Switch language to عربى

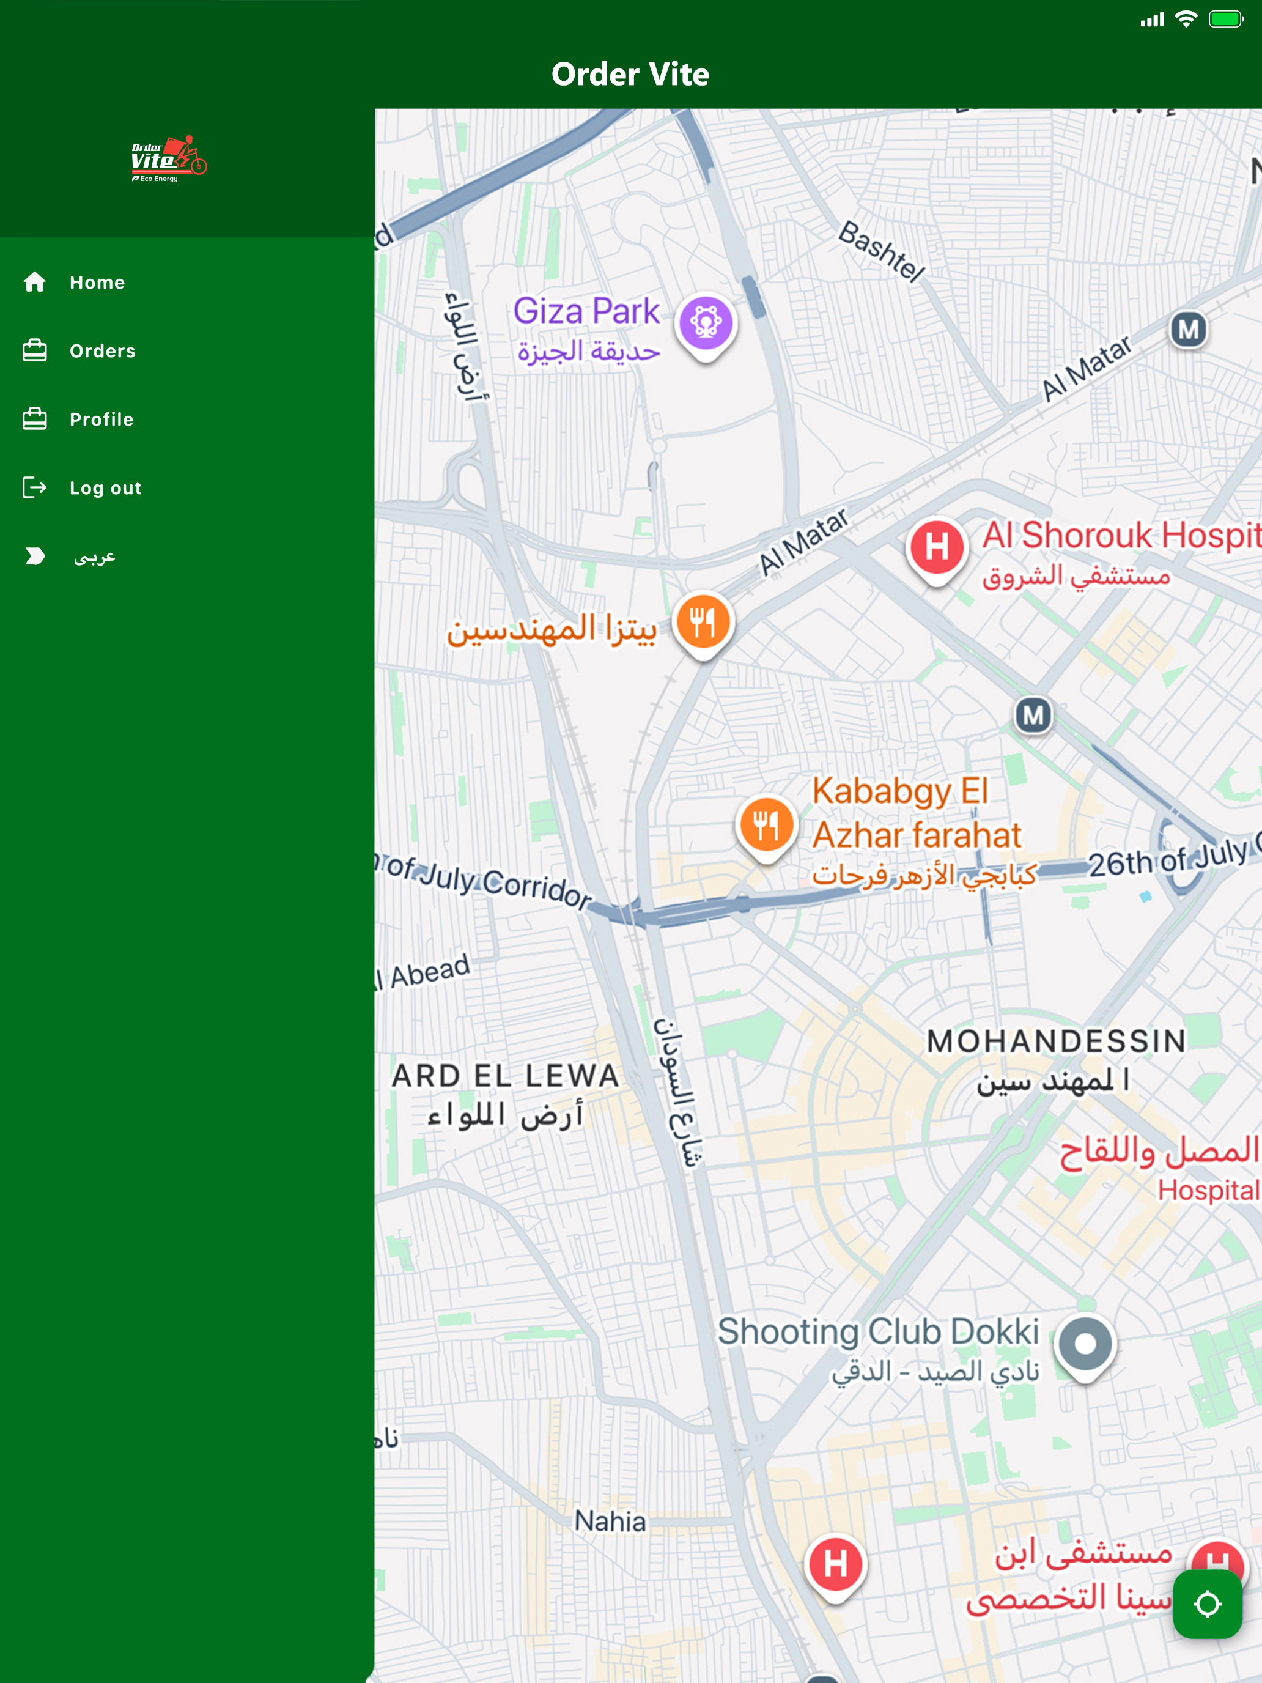pyautogui.click(x=187, y=556)
